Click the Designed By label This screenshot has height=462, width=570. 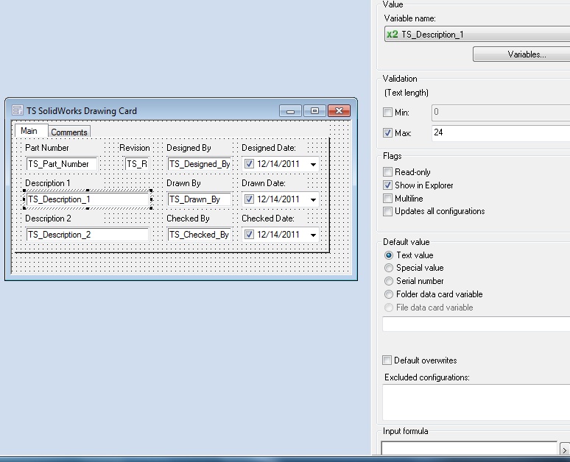pos(189,148)
